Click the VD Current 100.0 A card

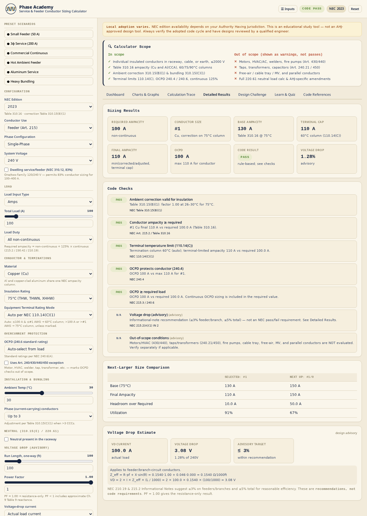click(138, 451)
